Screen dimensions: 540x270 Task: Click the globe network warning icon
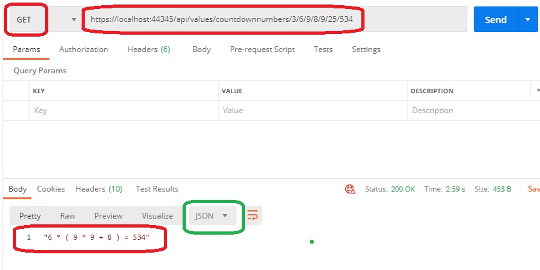point(350,189)
